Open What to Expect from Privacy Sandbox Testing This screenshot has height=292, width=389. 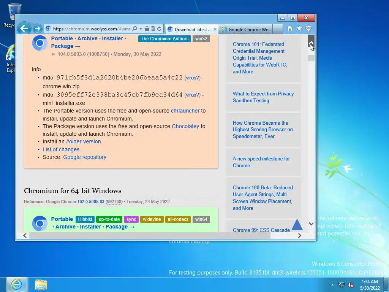263,97
